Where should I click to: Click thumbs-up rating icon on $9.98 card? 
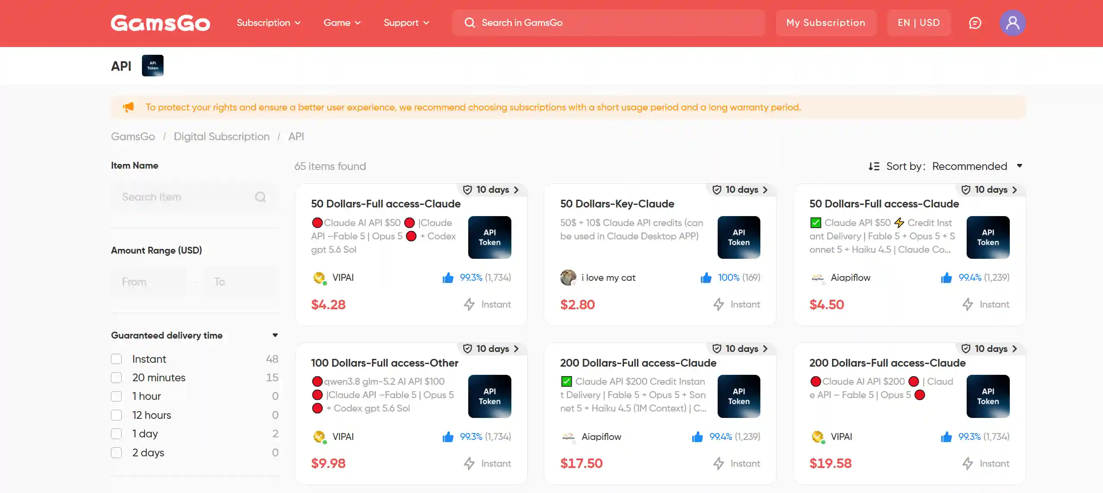pos(448,437)
